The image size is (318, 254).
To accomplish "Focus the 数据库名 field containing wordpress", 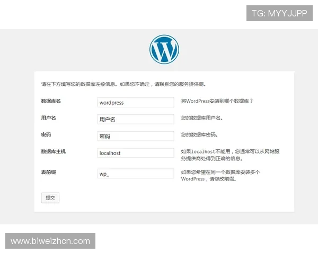I will pyautogui.click(x=136, y=103).
